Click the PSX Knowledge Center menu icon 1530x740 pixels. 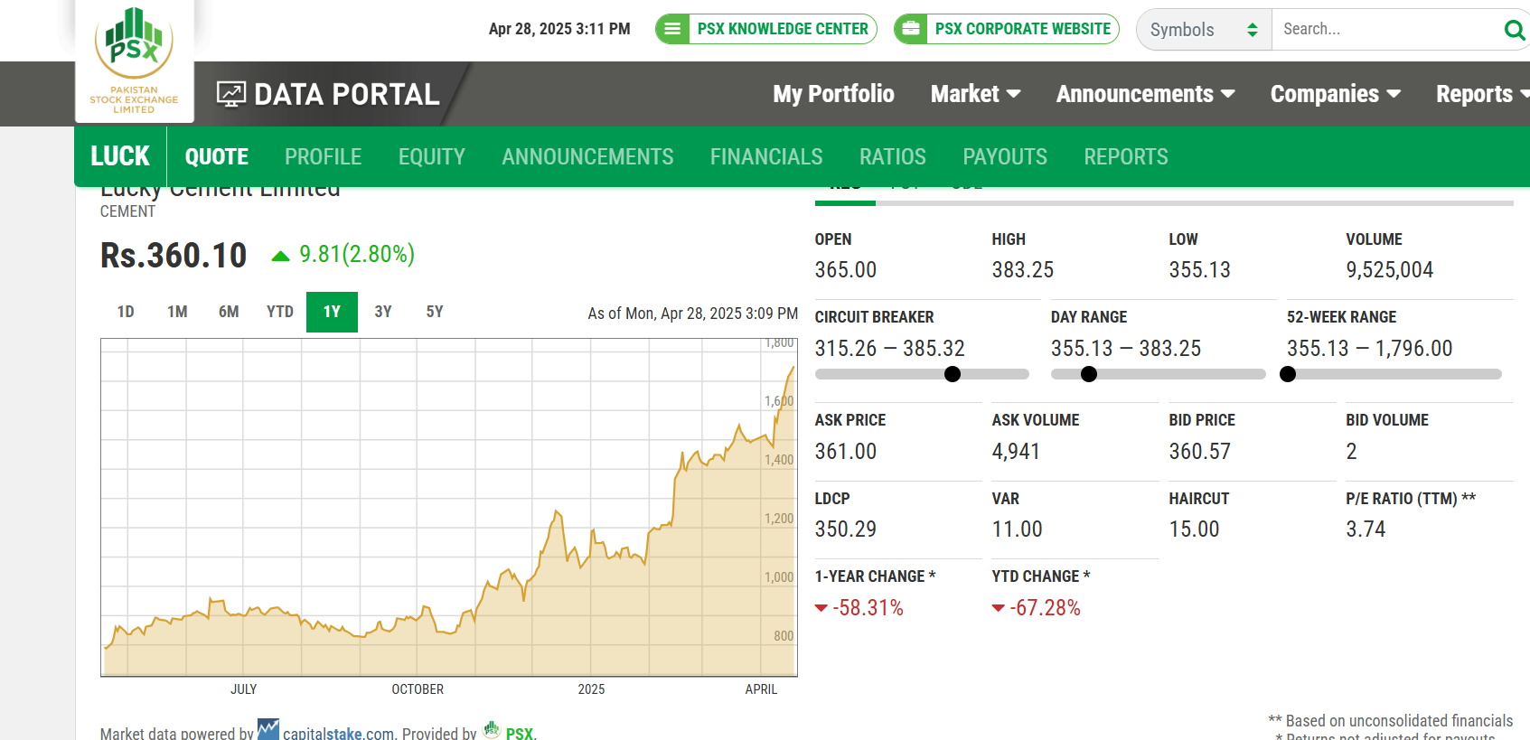click(672, 29)
